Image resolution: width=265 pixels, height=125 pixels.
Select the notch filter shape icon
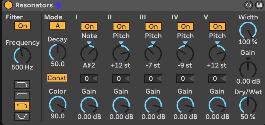coord(22,117)
